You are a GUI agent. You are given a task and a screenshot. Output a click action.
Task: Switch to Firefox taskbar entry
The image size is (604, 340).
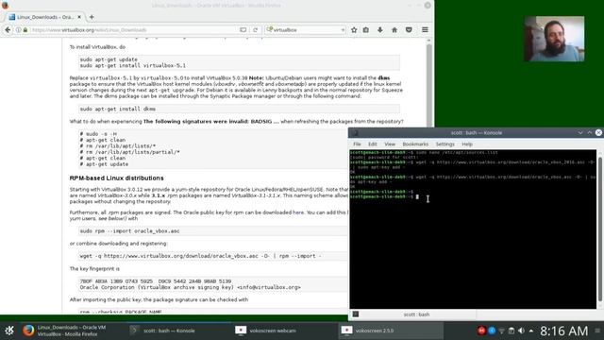pos(72,331)
